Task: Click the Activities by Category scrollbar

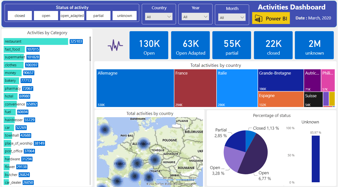Action: tap(90, 49)
